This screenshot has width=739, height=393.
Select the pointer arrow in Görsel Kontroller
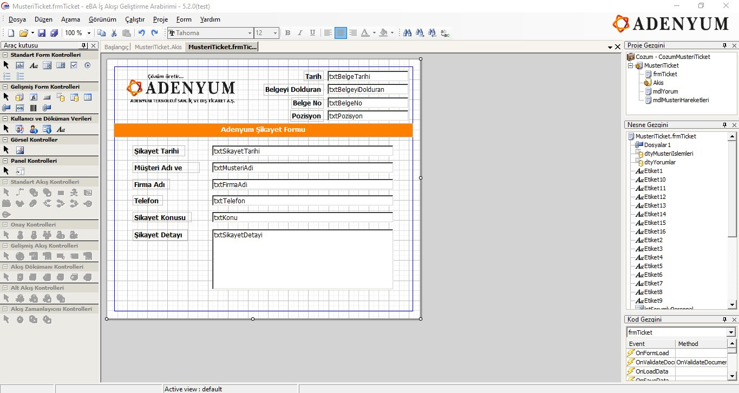[x=6, y=150]
